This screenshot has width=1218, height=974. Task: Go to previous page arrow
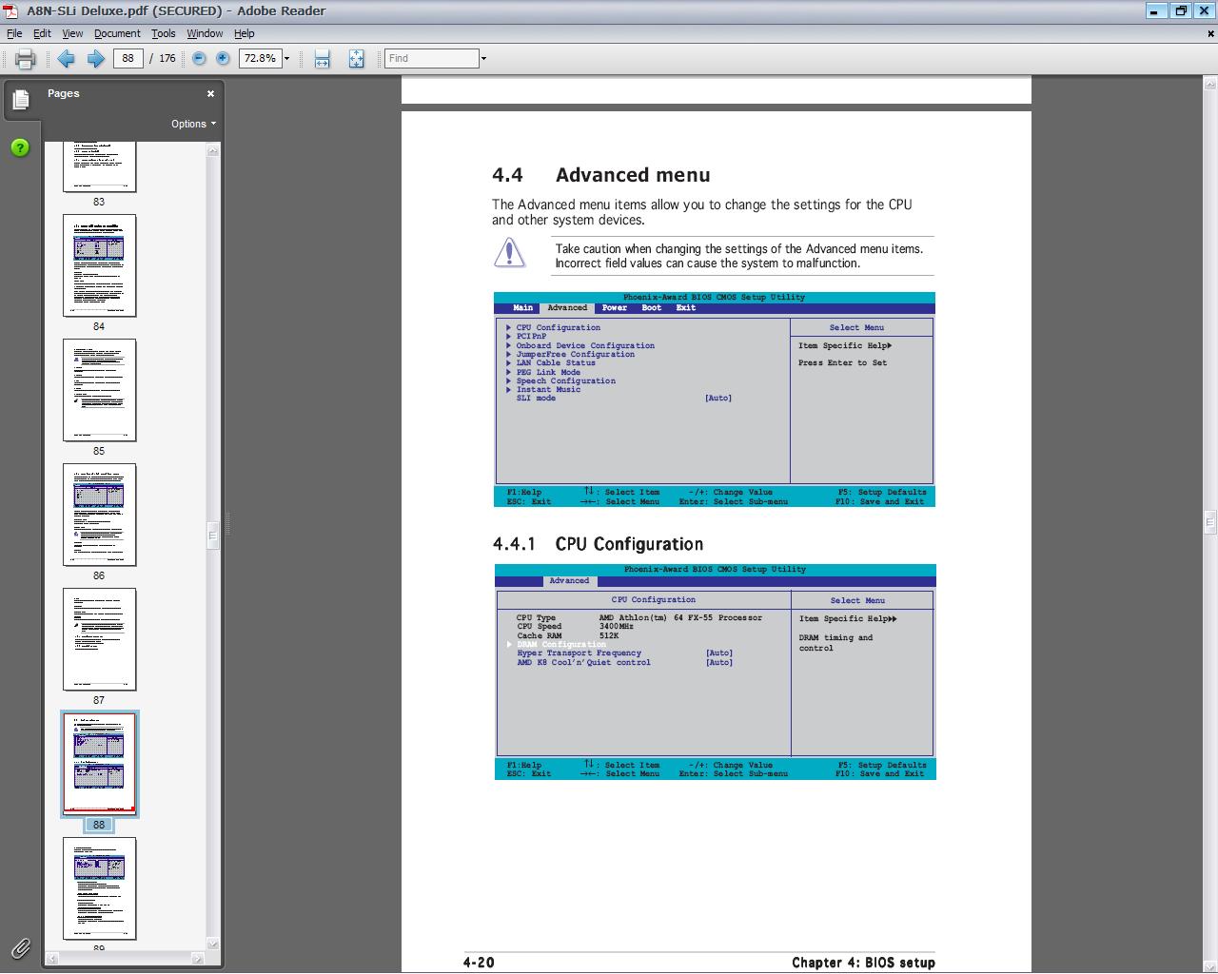pyautogui.click(x=66, y=59)
